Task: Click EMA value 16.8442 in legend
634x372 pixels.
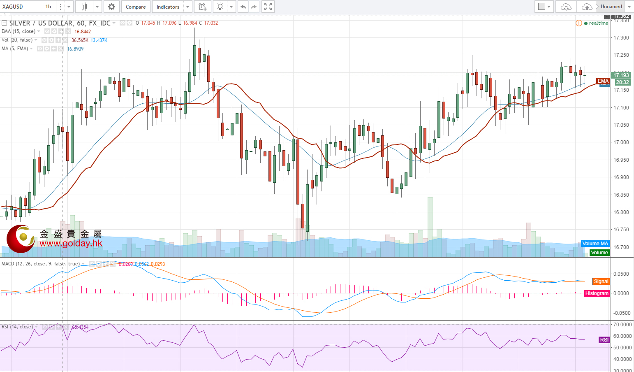Action: (x=83, y=32)
